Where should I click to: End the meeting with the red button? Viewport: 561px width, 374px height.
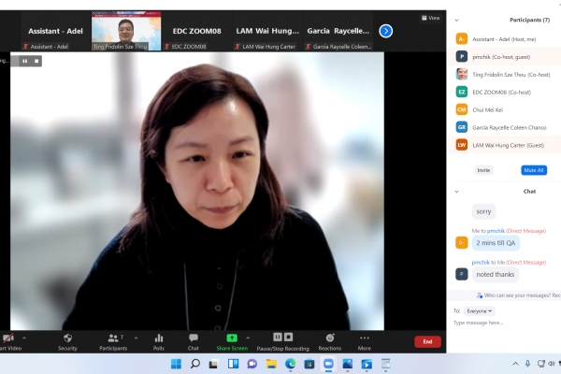(x=427, y=342)
